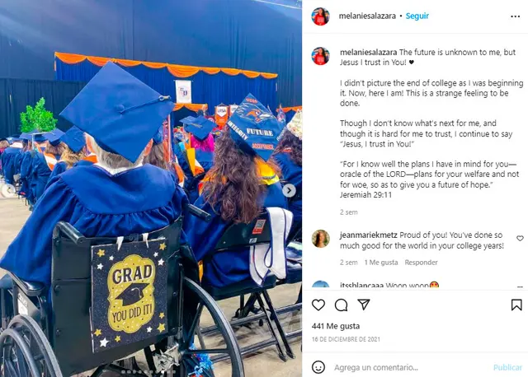Image resolution: width=528 pixels, height=377 pixels.
Task: Open the emoji picker smiley icon
Action: click(318, 367)
